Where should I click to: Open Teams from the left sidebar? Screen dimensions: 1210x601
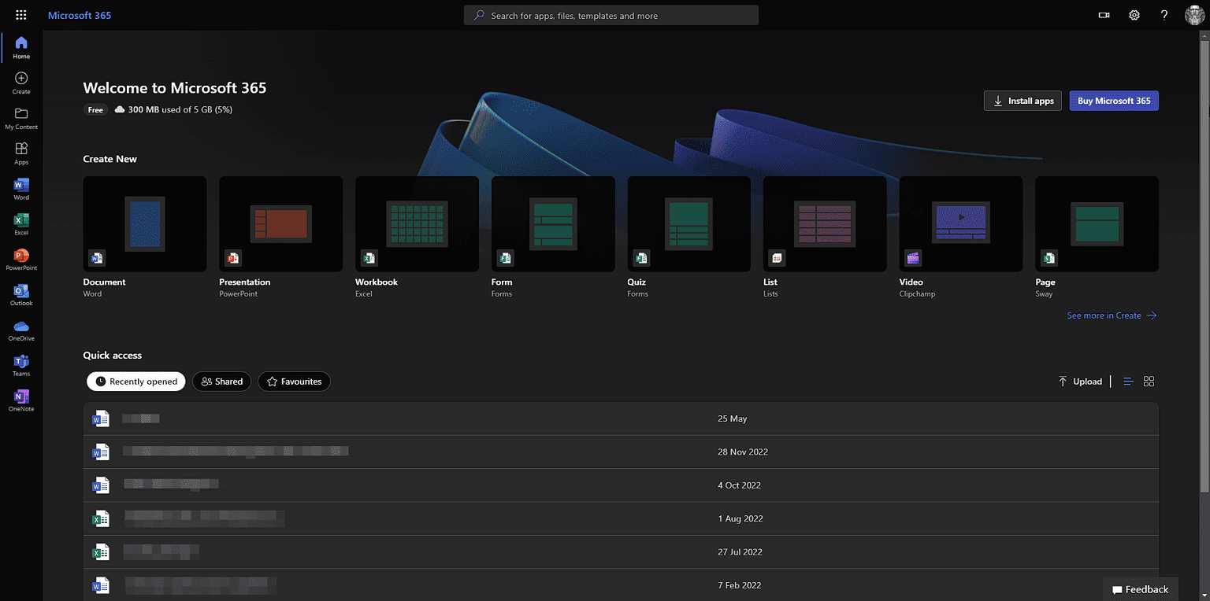[x=21, y=365]
